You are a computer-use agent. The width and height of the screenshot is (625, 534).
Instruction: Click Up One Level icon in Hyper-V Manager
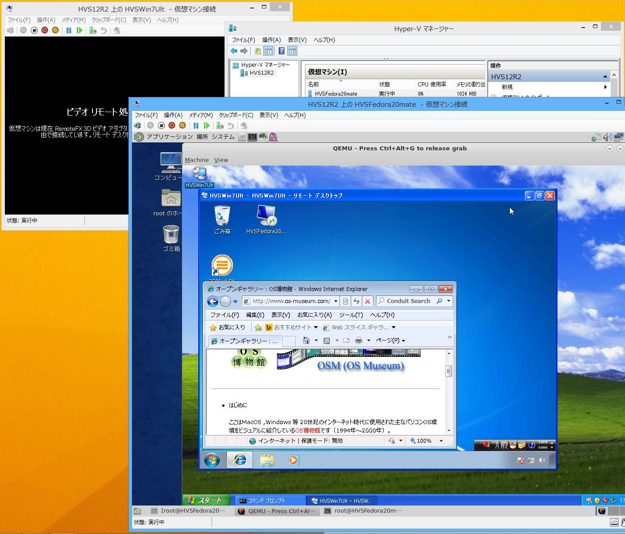[x=258, y=51]
